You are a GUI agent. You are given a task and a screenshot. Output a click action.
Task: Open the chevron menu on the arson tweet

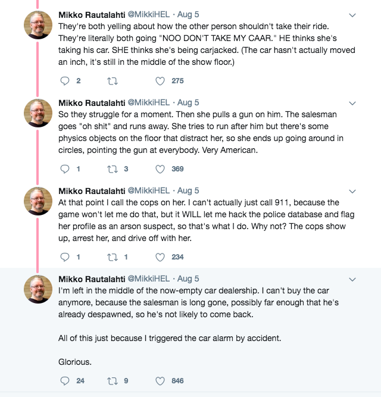click(x=352, y=190)
